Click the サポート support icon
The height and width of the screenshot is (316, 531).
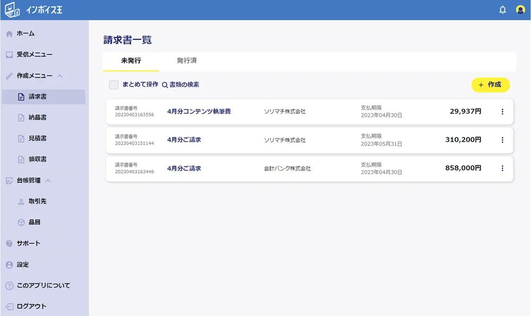click(10, 244)
